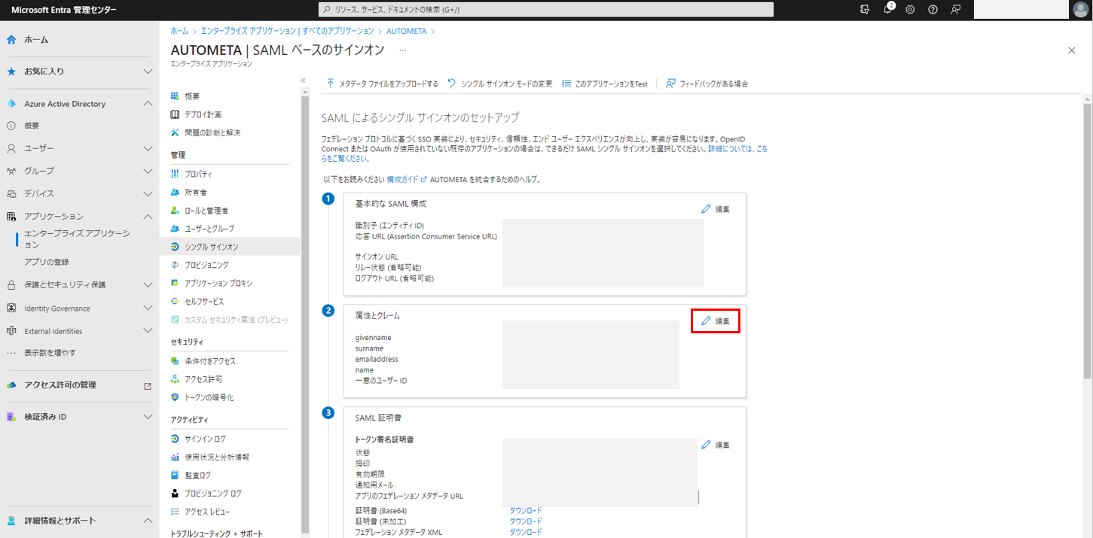Click the AUTOMETA breadcrumb link

[406, 31]
